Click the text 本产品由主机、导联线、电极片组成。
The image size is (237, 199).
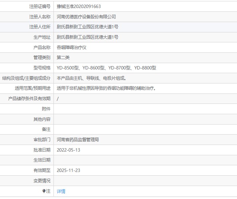92,78
